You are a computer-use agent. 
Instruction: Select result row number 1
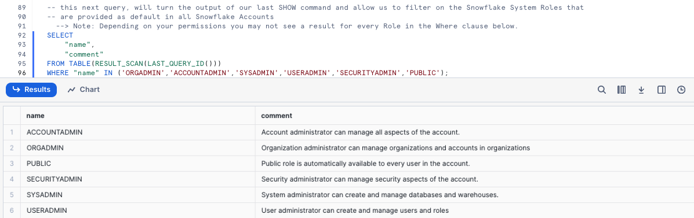pyautogui.click(x=12, y=132)
